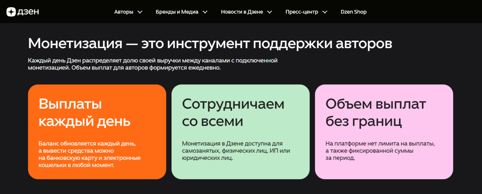Go to Dzen Shop link

354,12
